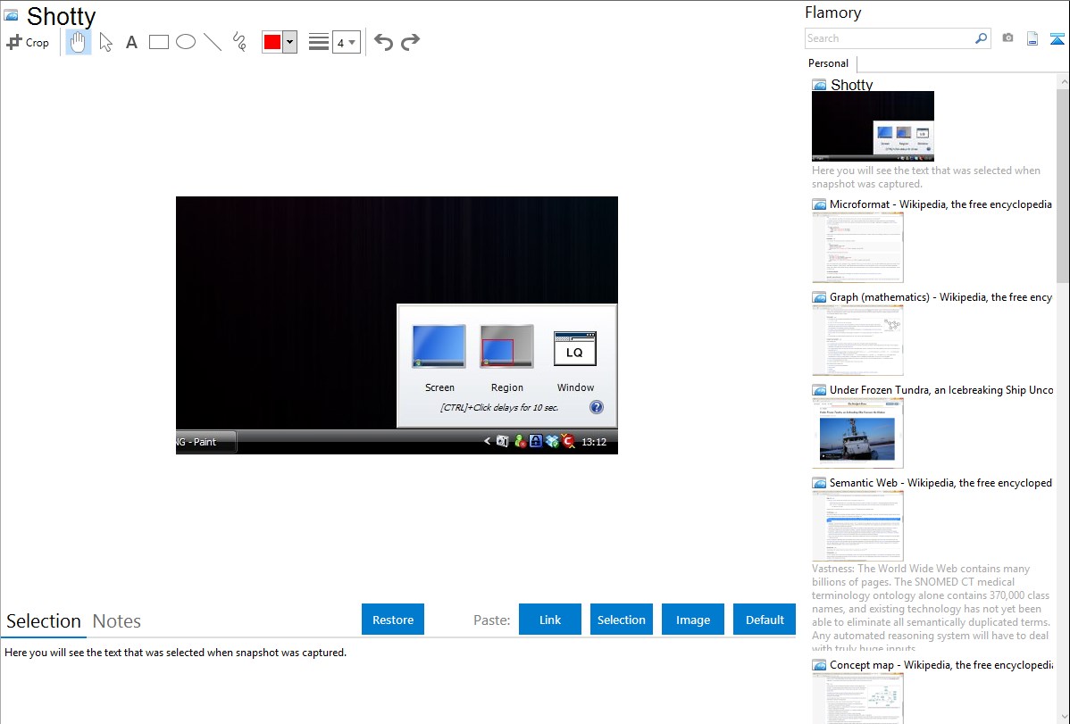Redo the last undone edit
Viewport: 1070px width, 724px height.
[411, 42]
